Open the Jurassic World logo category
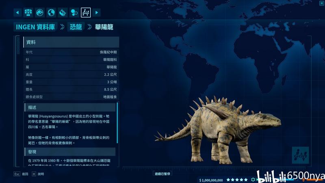This screenshot has height=183, width=325. (x=40, y=13)
